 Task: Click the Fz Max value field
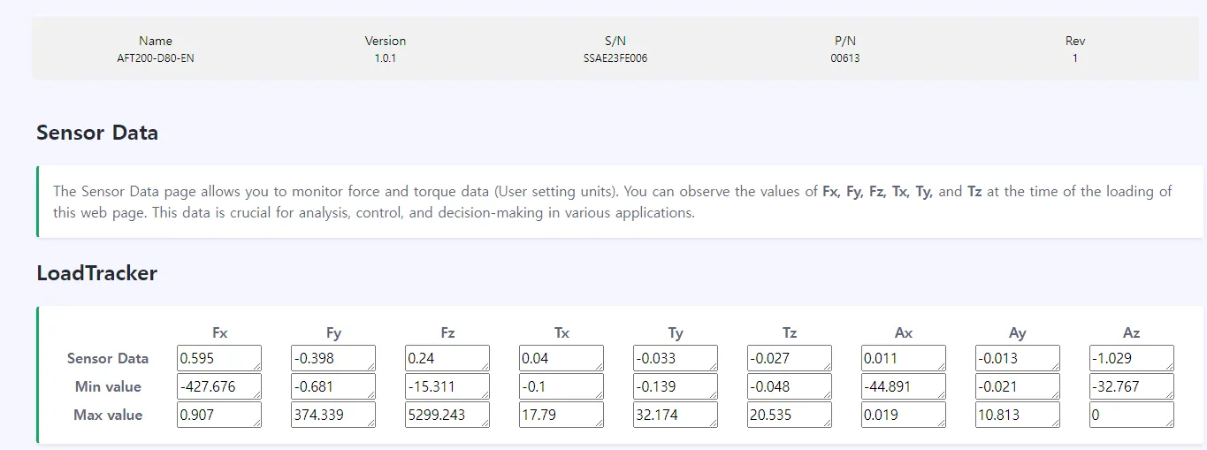[x=447, y=415]
